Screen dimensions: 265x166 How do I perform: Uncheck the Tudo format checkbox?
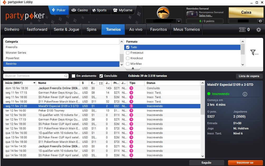click(128, 47)
